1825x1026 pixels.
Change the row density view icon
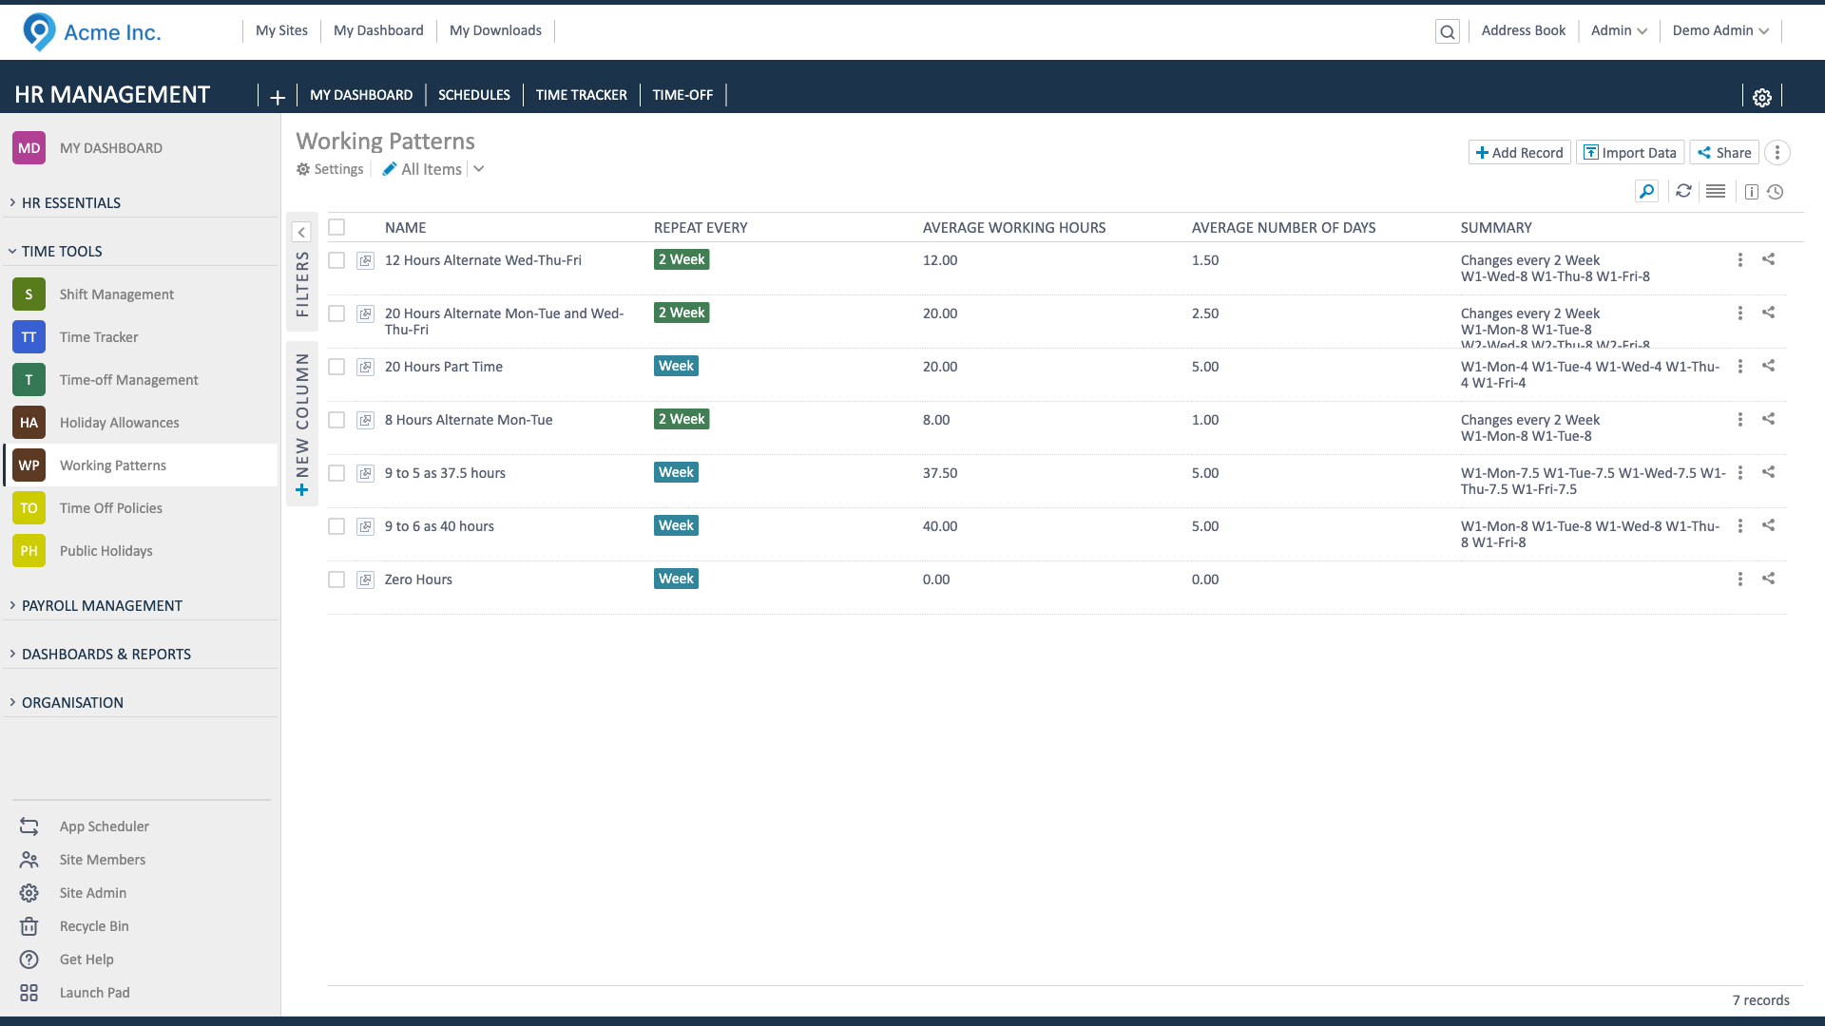pos(1716,191)
